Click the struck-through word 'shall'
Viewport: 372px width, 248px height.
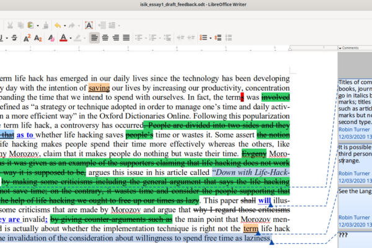(x=248, y=200)
